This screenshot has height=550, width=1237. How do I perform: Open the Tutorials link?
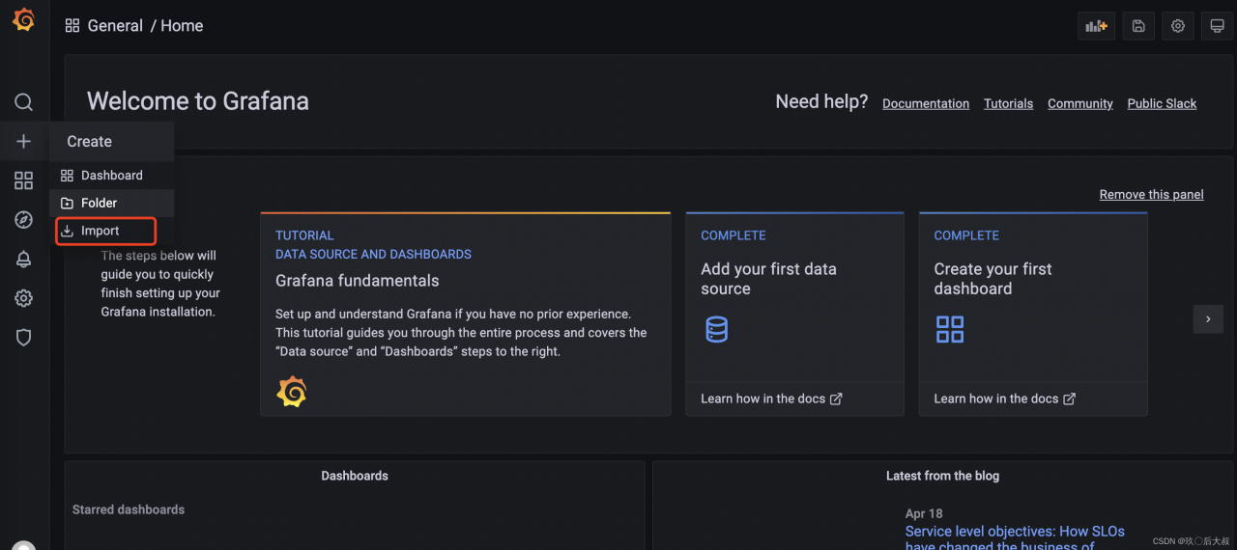[x=1008, y=104]
